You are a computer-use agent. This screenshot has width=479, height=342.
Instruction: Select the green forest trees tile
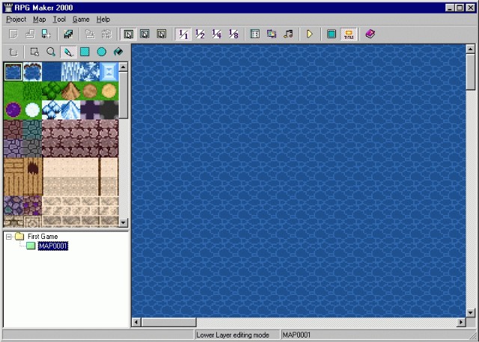pyautogui.click(x=52, y=91)
